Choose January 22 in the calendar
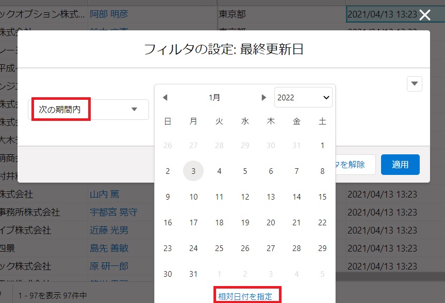Viewport: 445px width, 303px height. (322, 223)
